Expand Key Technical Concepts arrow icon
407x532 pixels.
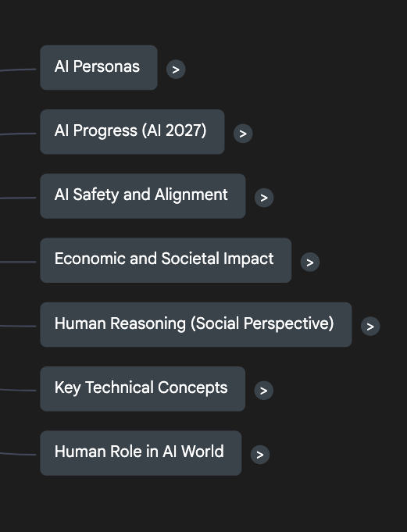click(x=263, y=390)
